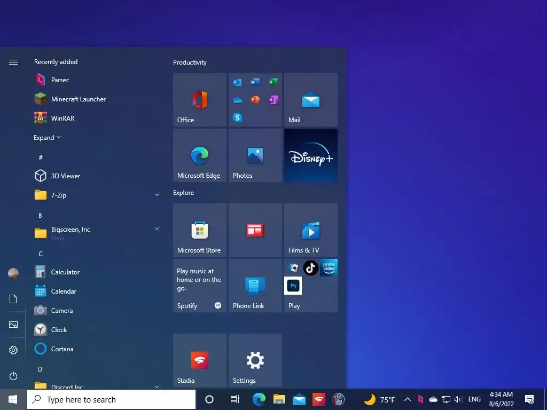Open the Phone Link tile
The image size is (547, 410).
point(255,286)
